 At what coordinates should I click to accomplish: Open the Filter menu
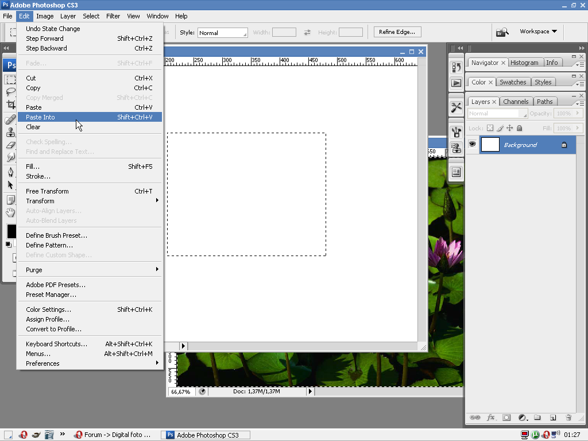point(113,16)
